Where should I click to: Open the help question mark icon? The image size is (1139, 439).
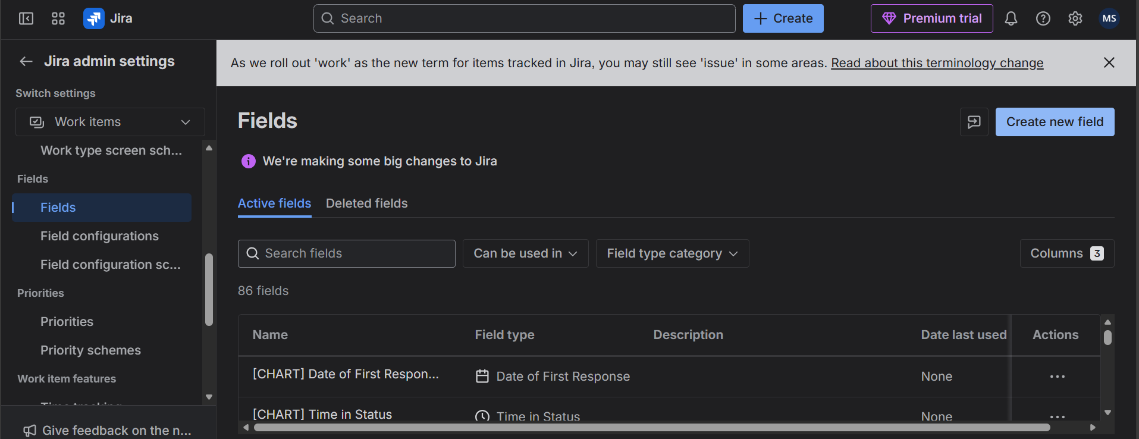[1043, 18]
